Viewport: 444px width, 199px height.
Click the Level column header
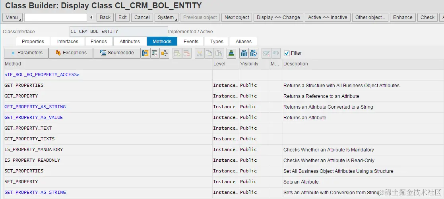tap(226, 64)
